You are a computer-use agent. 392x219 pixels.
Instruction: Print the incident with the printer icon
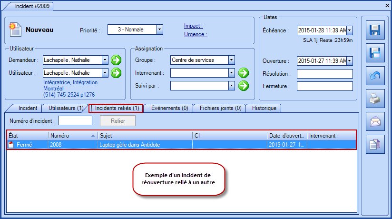(374, 99)
